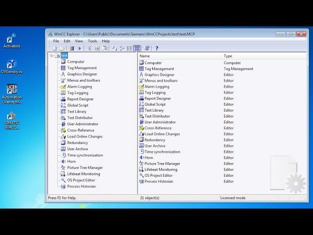
Task: Select User Archive label in the tree
Action: pyautogui.click(x=77, y=149)
